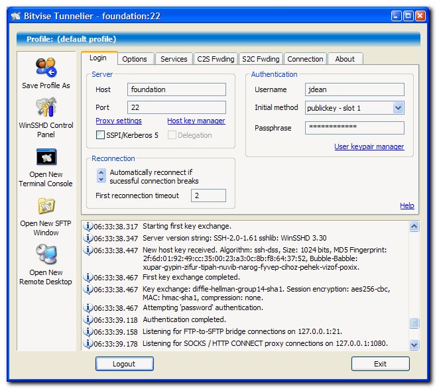Image resolution: width=437 pixels, height=389 pixels.
Task: Click the log scrollbar down arrow
Action: [x=414, y=345]
